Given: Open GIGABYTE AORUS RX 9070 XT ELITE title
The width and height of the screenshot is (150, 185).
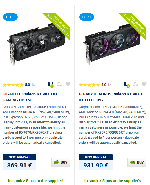Looking at the screenshot, I should click(110, 97).
